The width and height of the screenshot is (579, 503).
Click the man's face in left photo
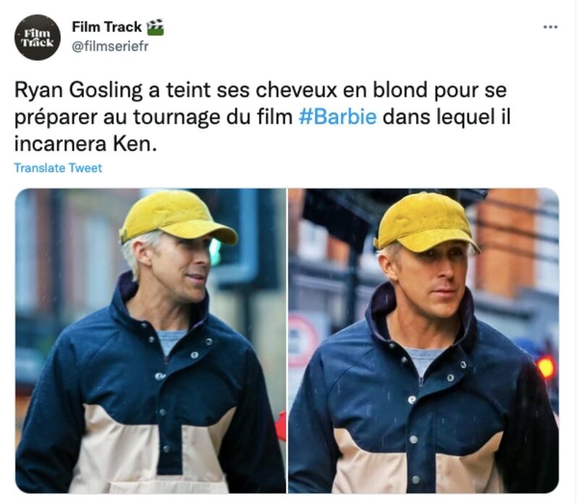(179, 264)
